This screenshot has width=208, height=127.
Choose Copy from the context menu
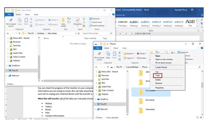click(157, 75)
